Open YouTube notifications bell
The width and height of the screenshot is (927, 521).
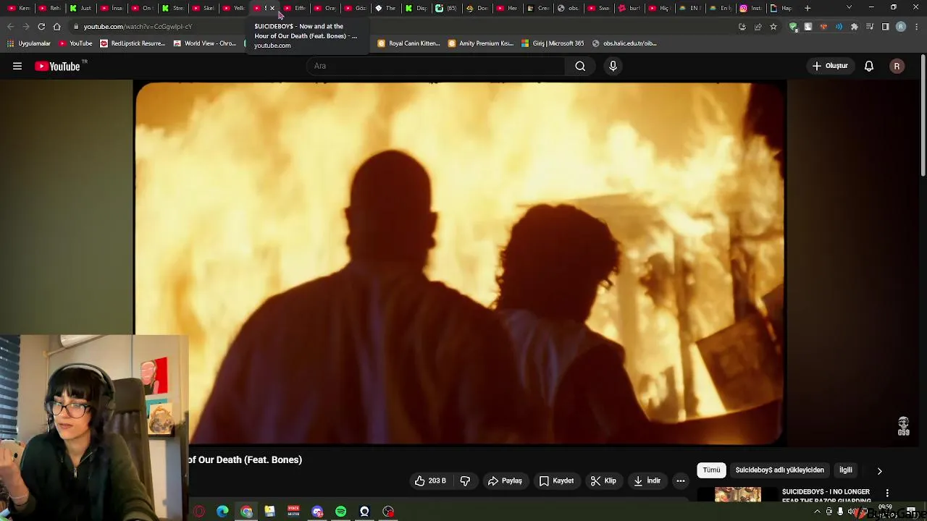(869, 66)
